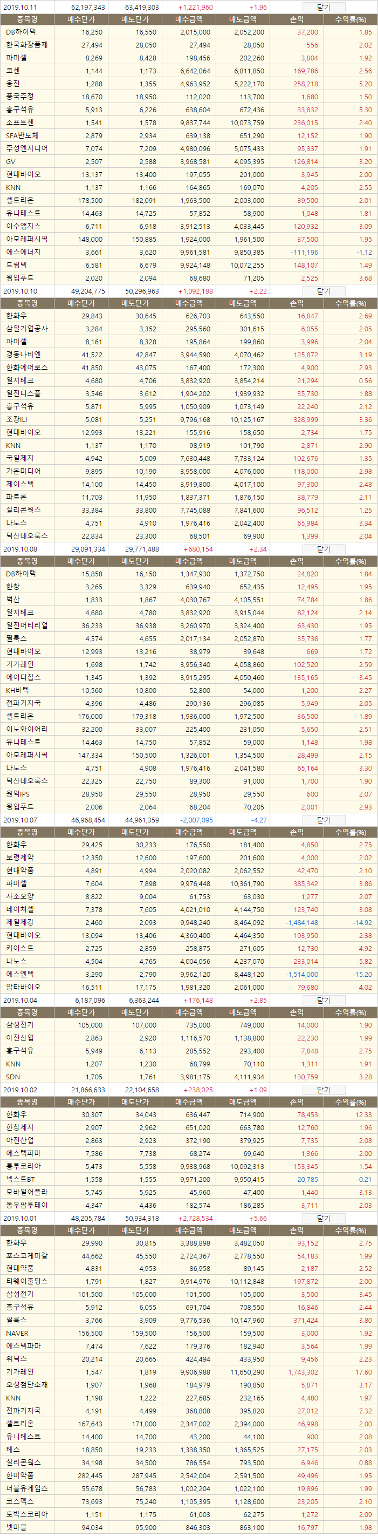Click the 벽산 stock name
This screenshot has width=378, height=1537.
pyautogui.click(x=12, y=600)
